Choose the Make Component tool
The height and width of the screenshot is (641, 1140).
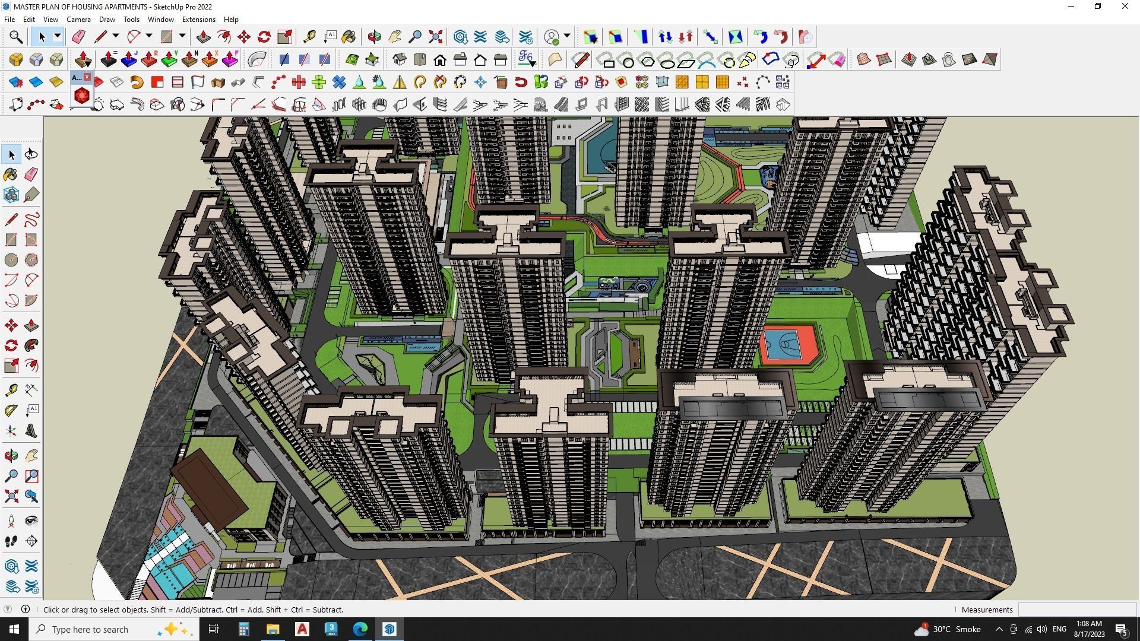(11, 195)
